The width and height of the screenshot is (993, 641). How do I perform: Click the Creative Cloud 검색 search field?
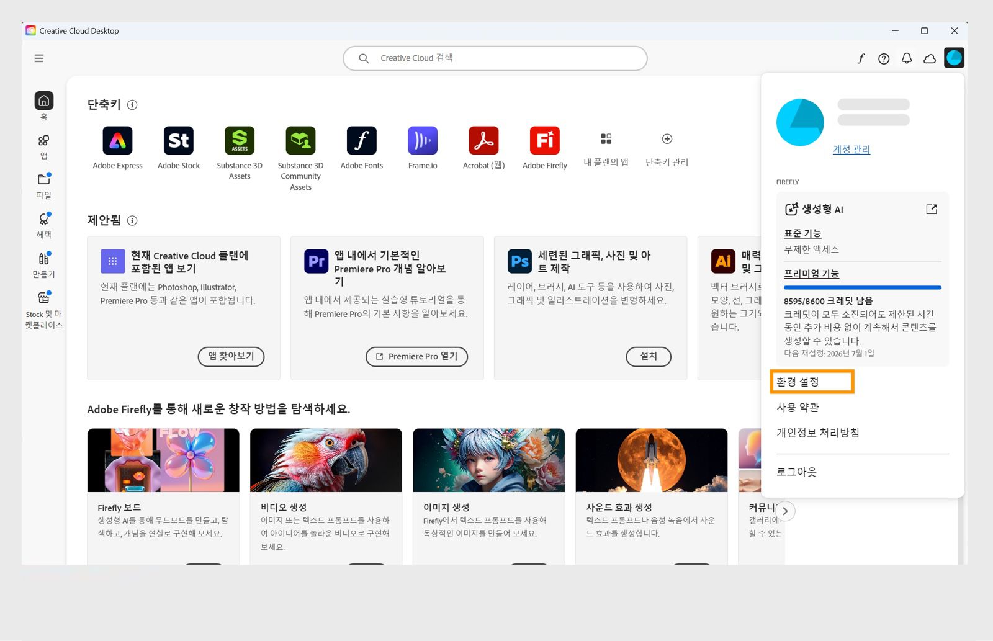pyautogui.click(x=495, y=58)
